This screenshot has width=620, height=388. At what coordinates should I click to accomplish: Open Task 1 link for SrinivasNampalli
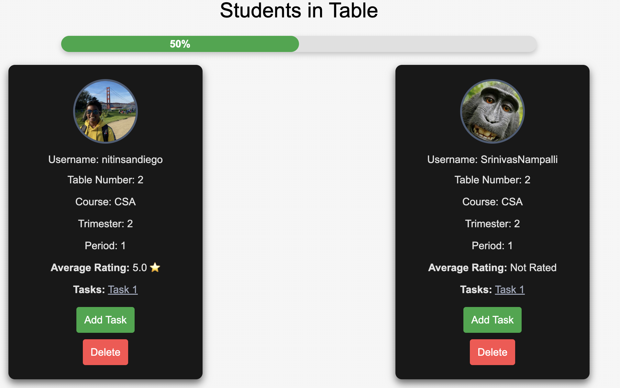coord(510,290)
